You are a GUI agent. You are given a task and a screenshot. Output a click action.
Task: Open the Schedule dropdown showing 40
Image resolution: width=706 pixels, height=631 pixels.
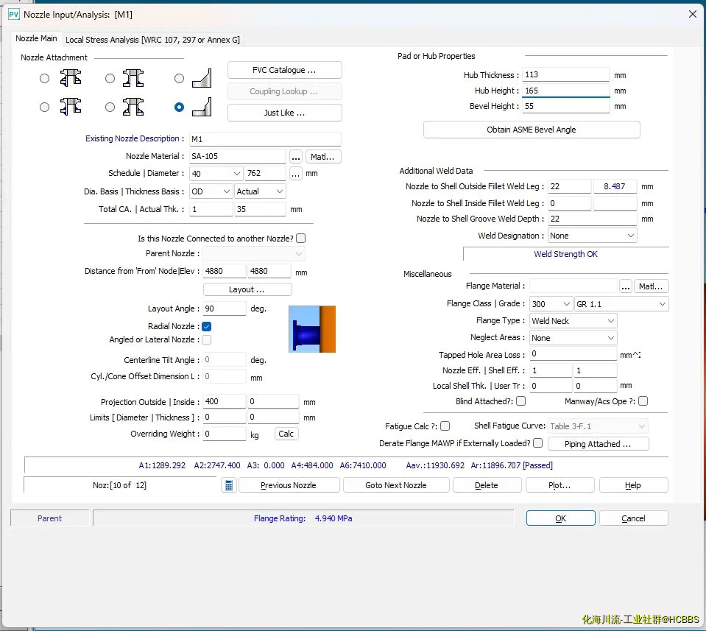(216, 174)
